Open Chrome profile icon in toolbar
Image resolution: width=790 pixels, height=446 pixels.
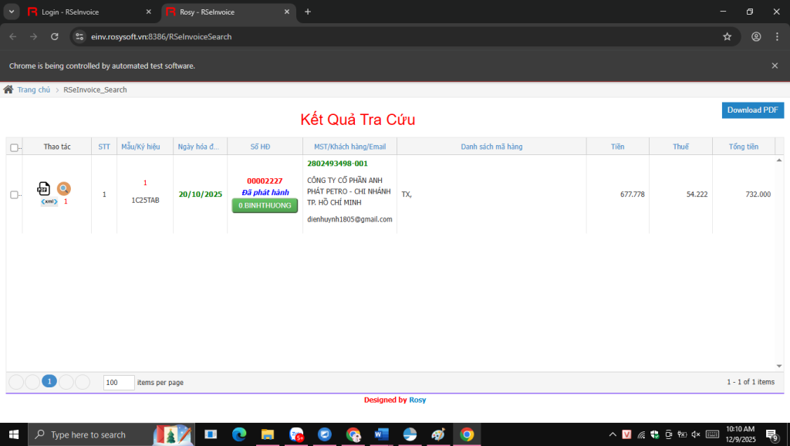tap(756, 36)
